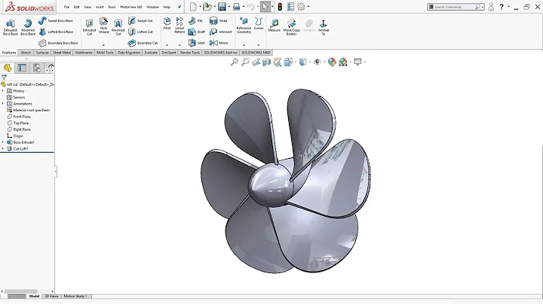Viewport: 543px width, 304px height.
Task: Click the Boundary Cut tool
Action: click(x=143, y=43)
